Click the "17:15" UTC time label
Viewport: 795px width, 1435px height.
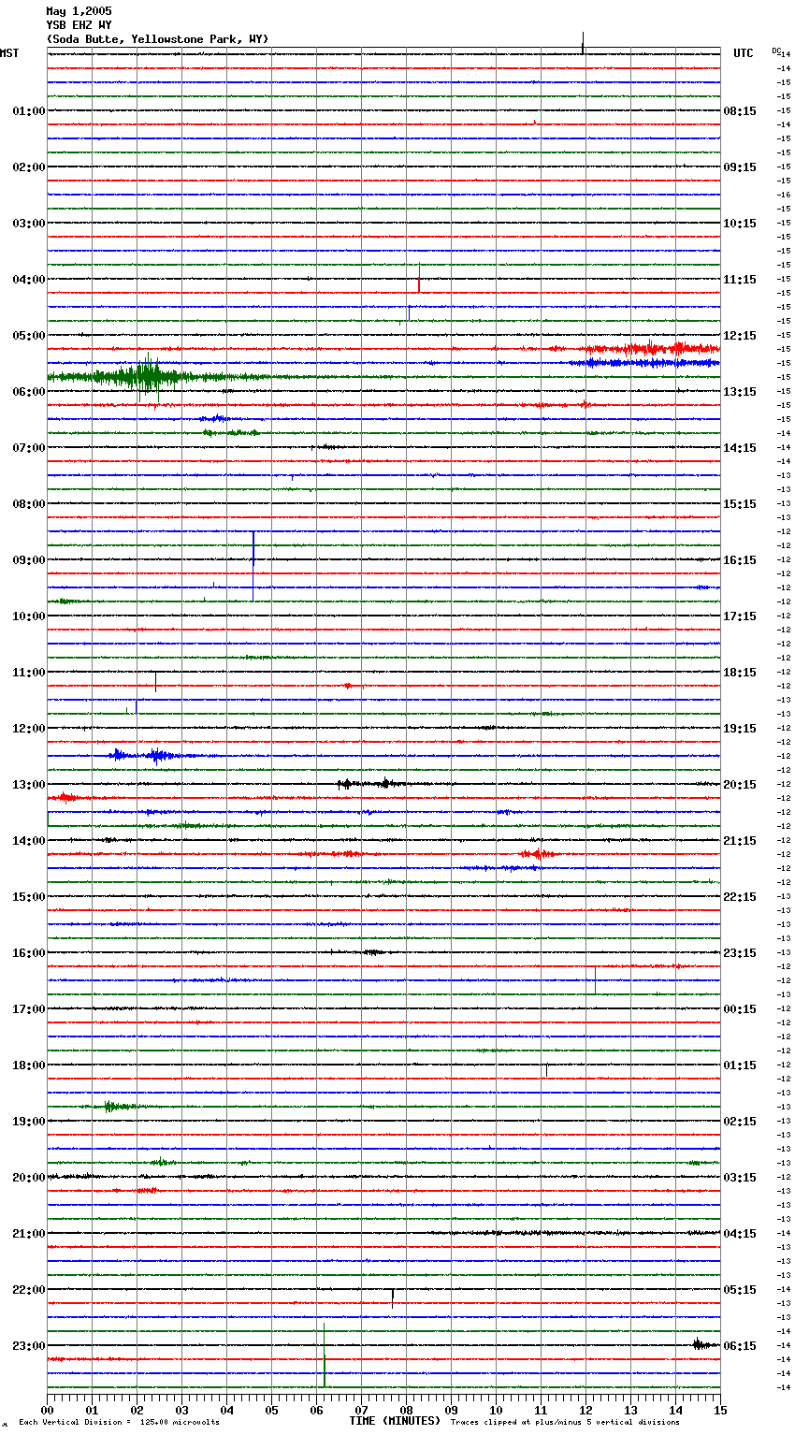(740, 616)
